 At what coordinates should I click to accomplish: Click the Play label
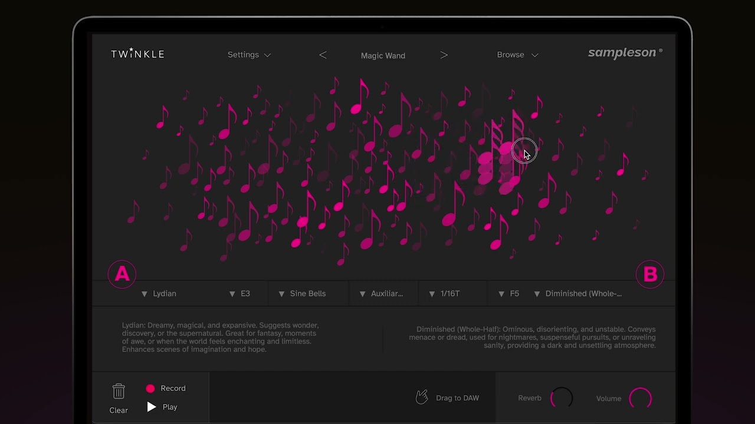coord(169,407)
